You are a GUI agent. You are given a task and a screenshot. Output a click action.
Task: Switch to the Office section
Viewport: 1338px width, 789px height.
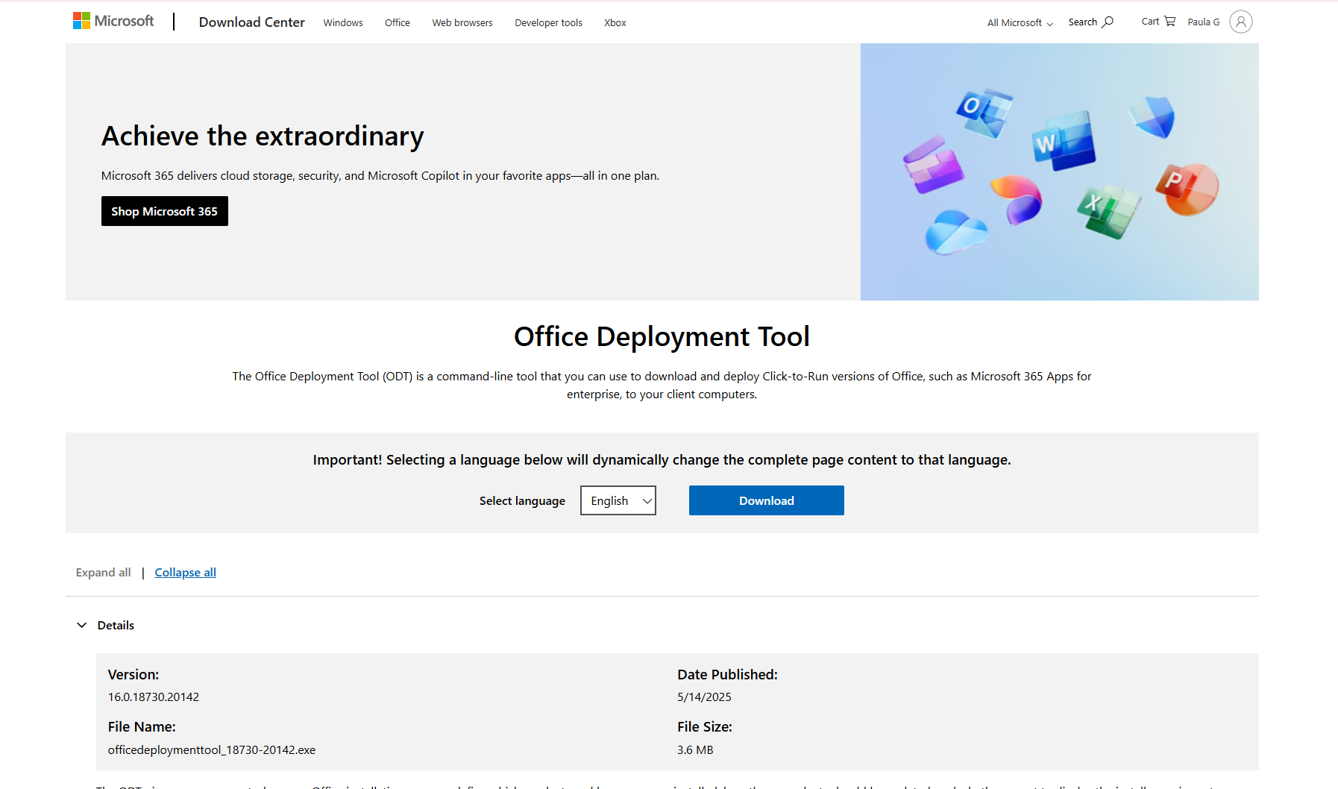(x=397, y=22)
